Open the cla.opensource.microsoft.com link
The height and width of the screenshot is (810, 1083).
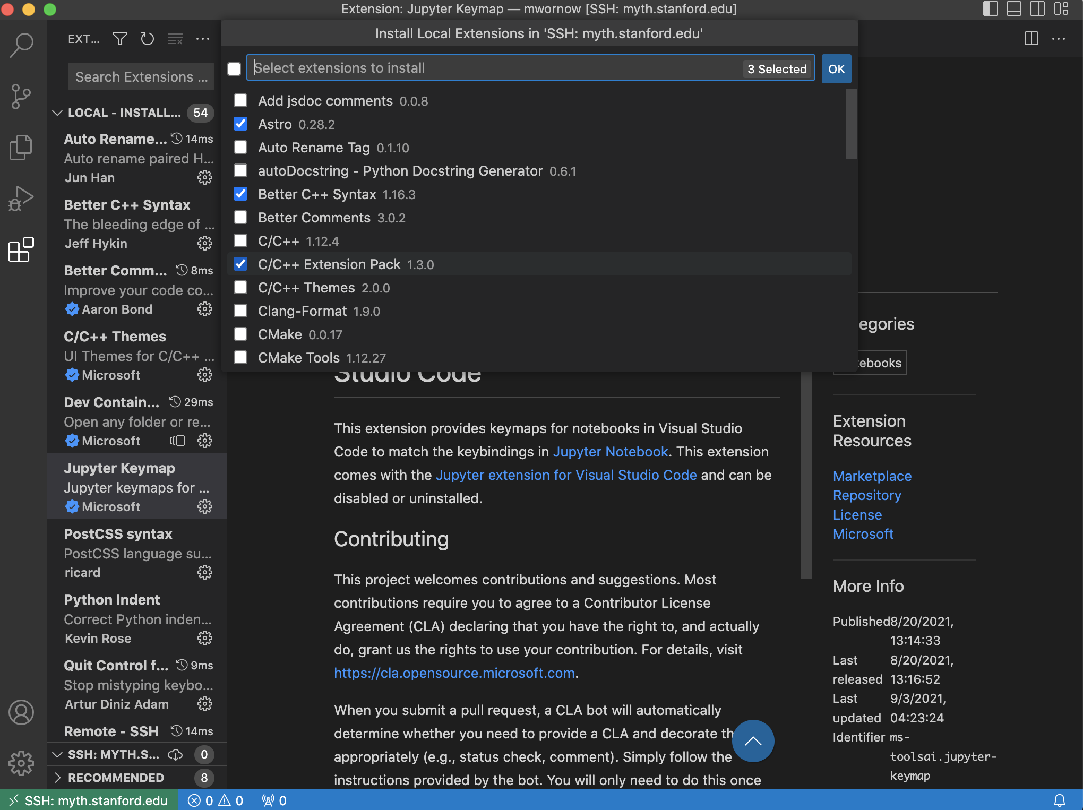[454, 673]
